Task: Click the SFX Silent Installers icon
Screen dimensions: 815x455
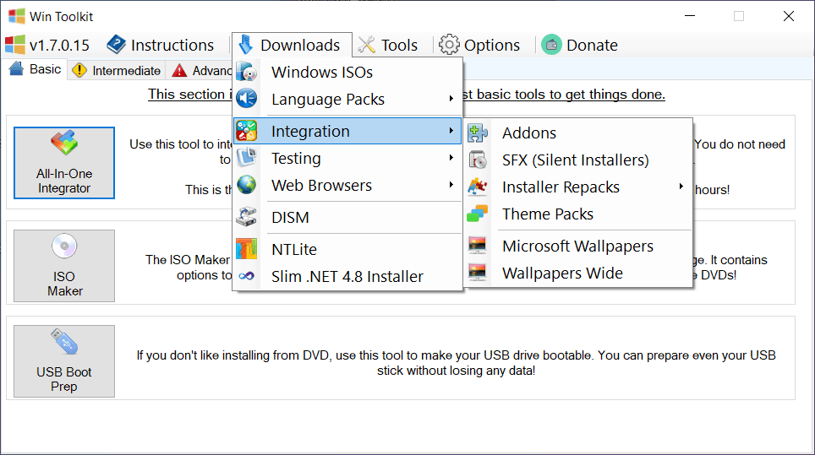Action: point(477,160)
